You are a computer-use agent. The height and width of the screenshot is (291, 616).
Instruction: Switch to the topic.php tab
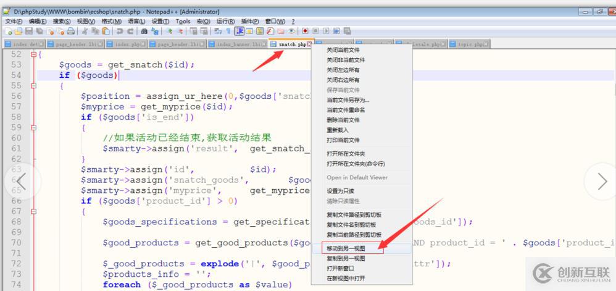(x=470, y=44)
